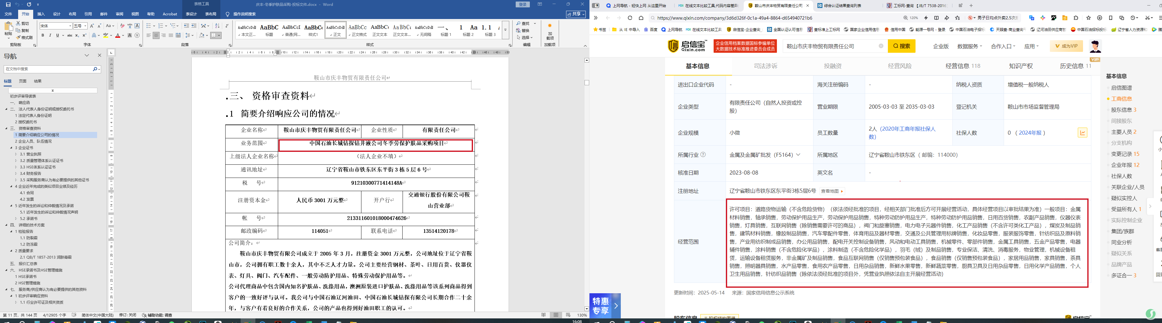The height and width of the screenshot is (323, 1162).
Task: Click the Replace (替换) button in Word
Action: (x=523, y=31)
